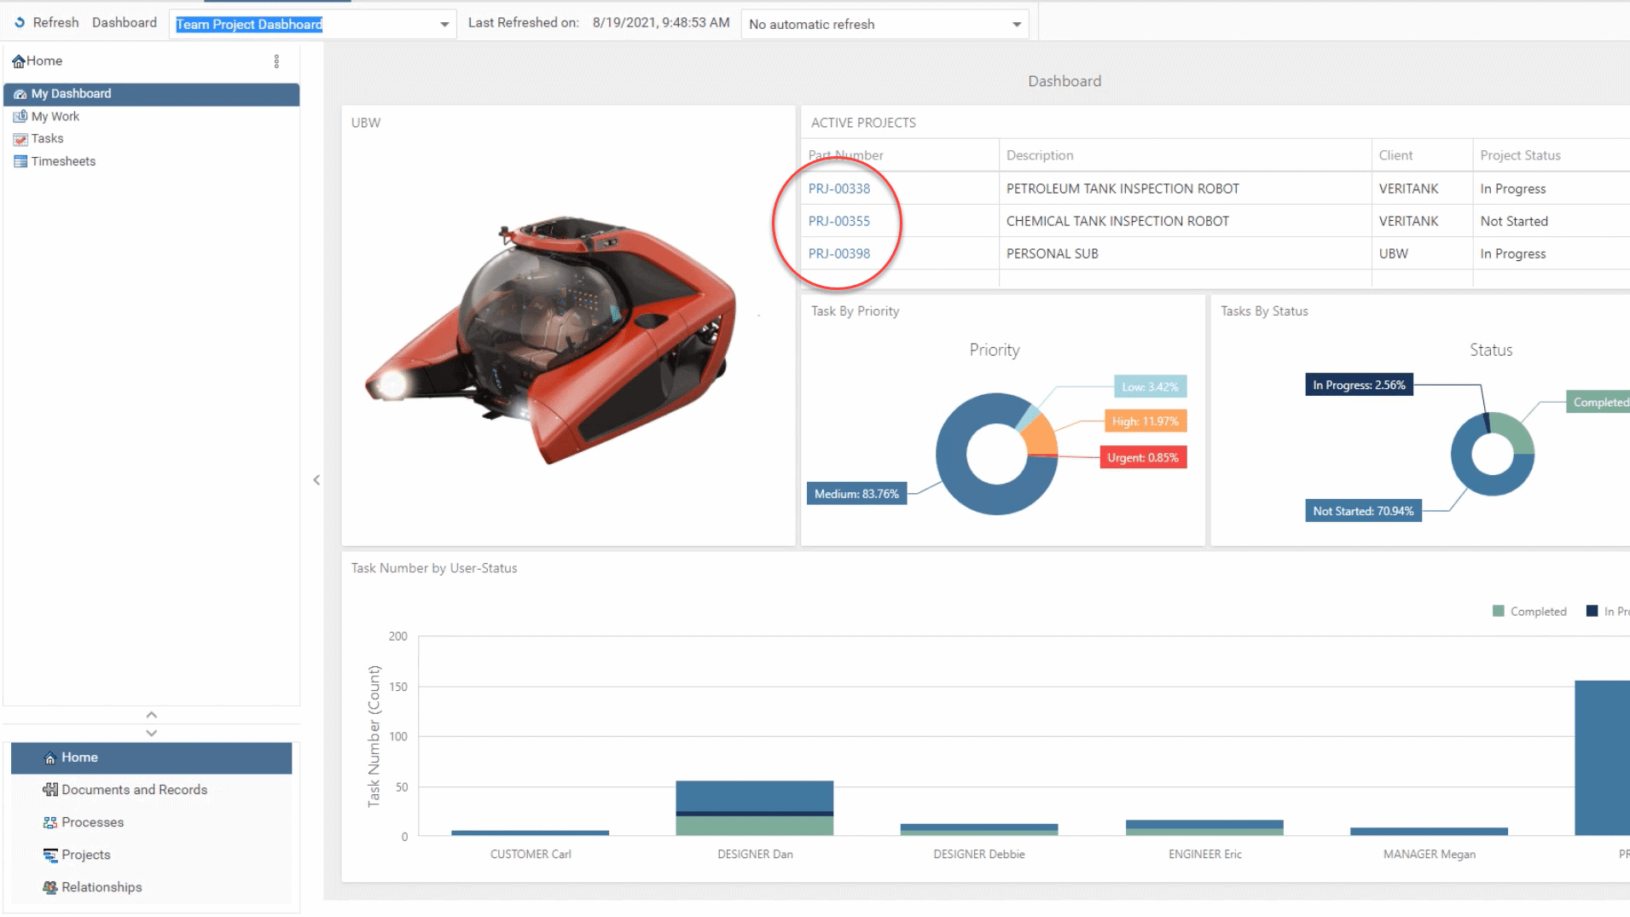Open Projects using the Gantt chart icon
Viewport: 1630px width, 917px height.
49,854
